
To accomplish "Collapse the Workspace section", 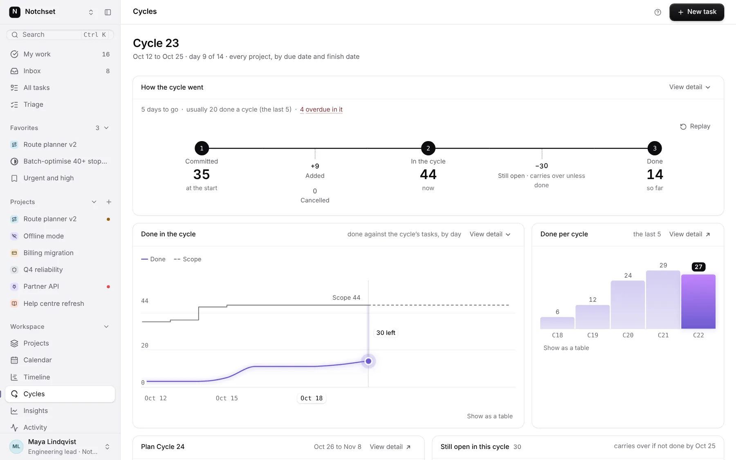I will [x=106, y=327].
